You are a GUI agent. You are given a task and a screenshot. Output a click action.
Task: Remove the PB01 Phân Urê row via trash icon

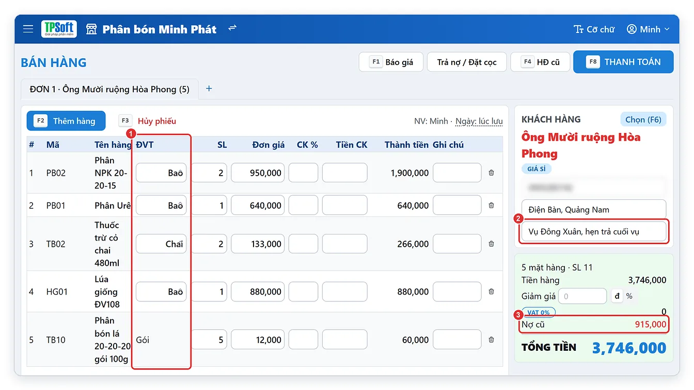click(491, 206)
